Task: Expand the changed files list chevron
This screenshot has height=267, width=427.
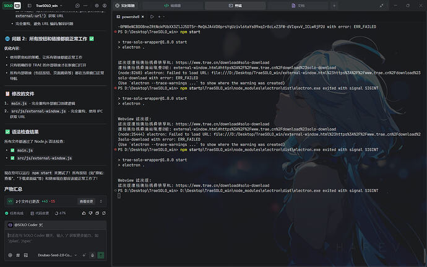Action: [101, 201]
